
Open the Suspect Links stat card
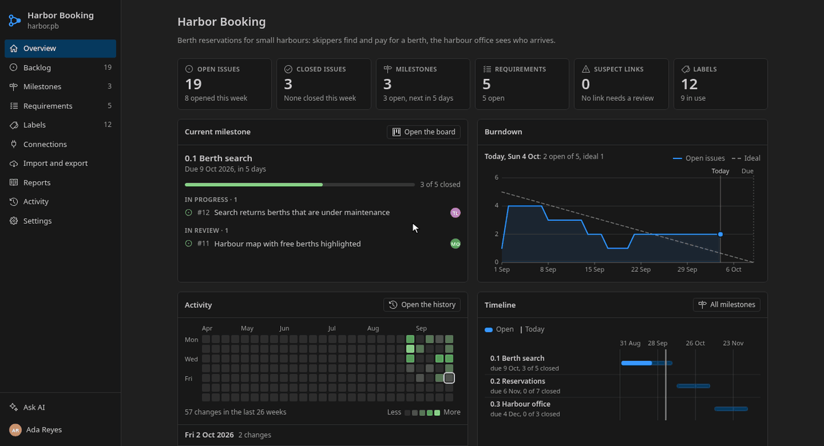(x=621, y=84)
